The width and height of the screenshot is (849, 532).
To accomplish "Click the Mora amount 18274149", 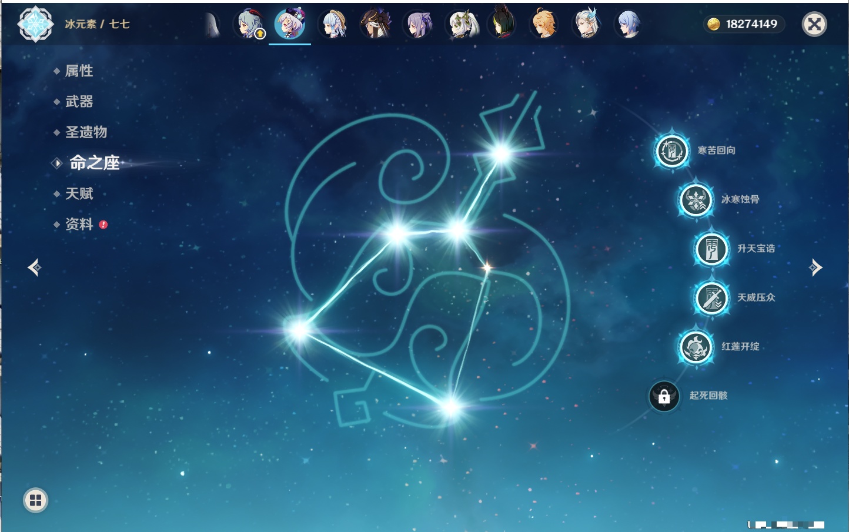I will click(x=751, y=24).
